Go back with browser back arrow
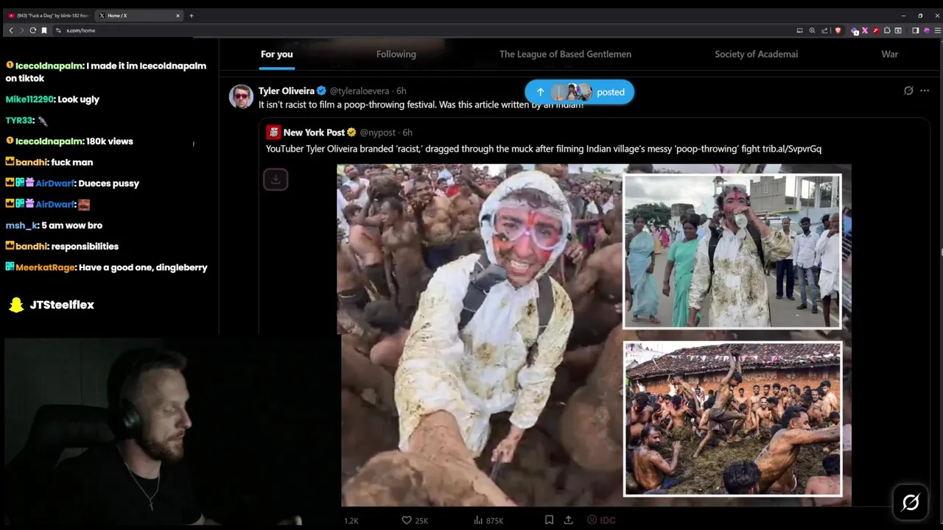This screenshot has height=530, width=943. tap(11, 30)
